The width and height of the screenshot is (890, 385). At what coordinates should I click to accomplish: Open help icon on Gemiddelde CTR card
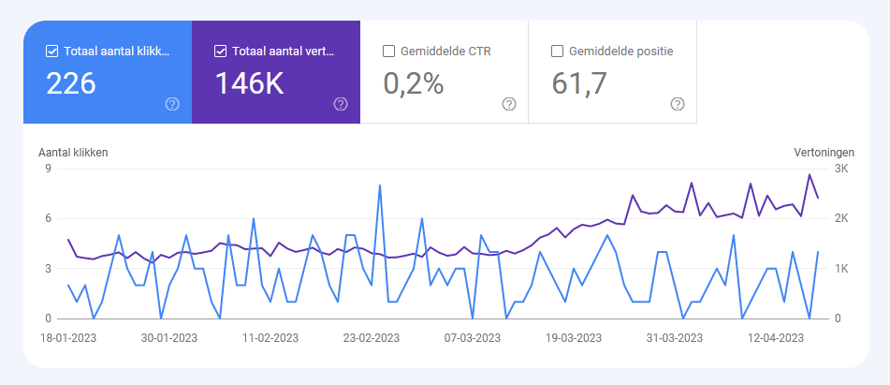[x=509, y=104]
